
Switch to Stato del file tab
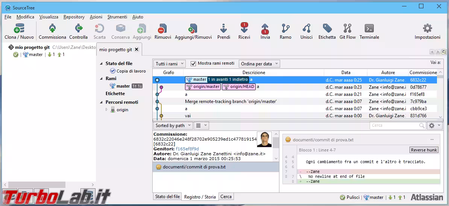(x=167, y=197)
